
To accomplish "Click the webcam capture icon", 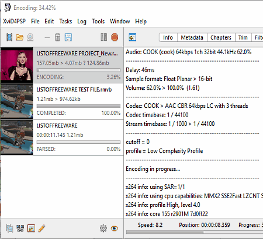I will (30, 37).
